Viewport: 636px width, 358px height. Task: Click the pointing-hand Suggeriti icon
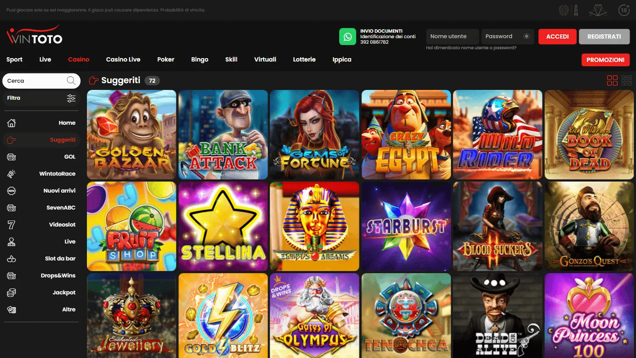(x=11, y=140)
